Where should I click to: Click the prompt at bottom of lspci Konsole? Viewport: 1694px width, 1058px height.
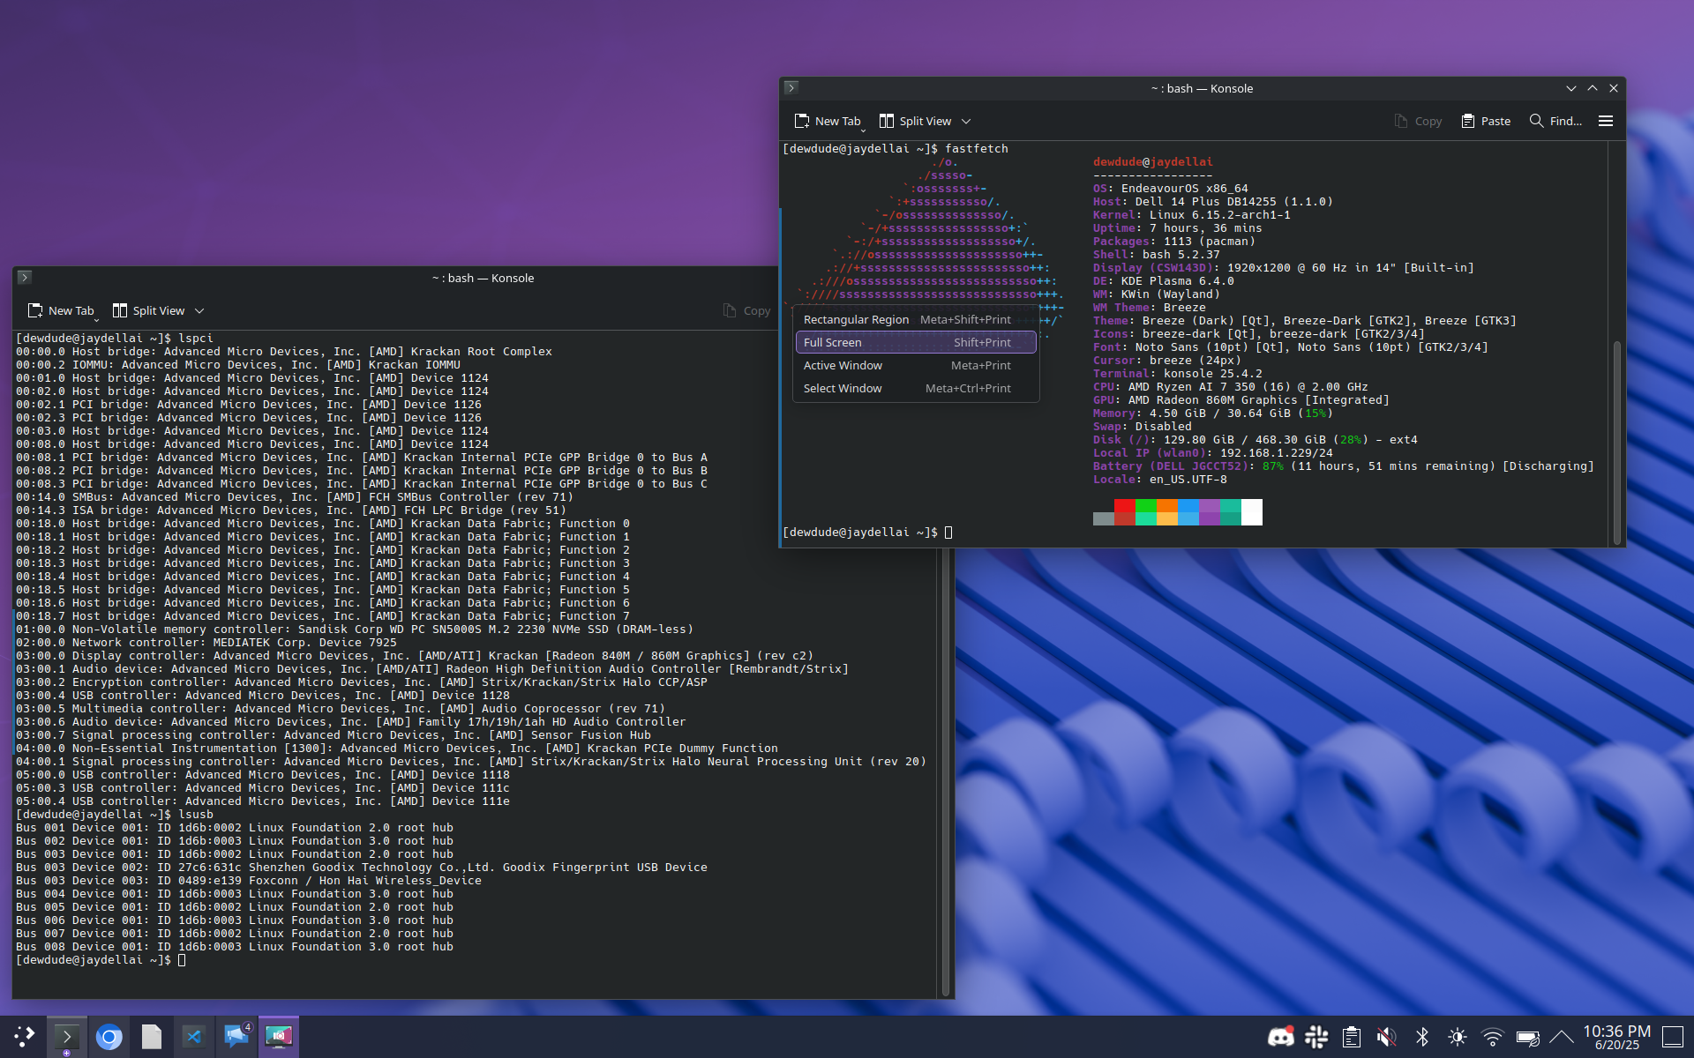click(x=101, y=960)
